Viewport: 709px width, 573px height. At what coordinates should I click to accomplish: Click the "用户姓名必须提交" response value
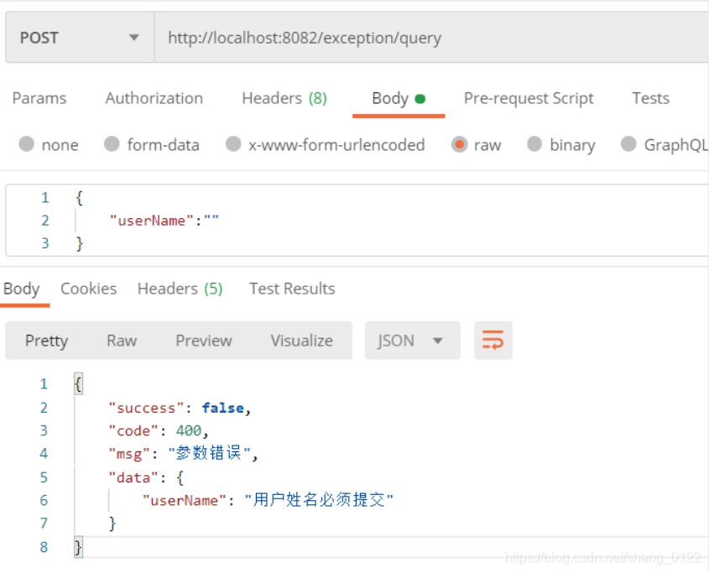pyautogui.click(x=319, y=500)
